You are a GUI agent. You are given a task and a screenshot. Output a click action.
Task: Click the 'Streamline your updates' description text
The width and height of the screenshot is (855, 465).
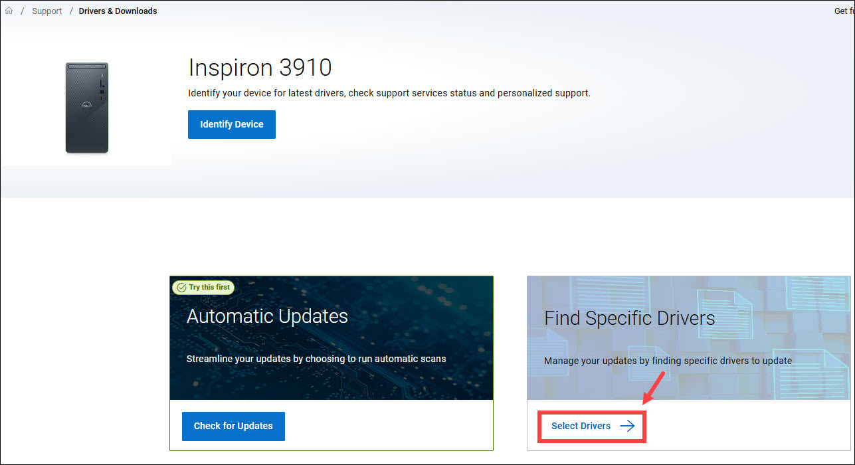(316, 359)
